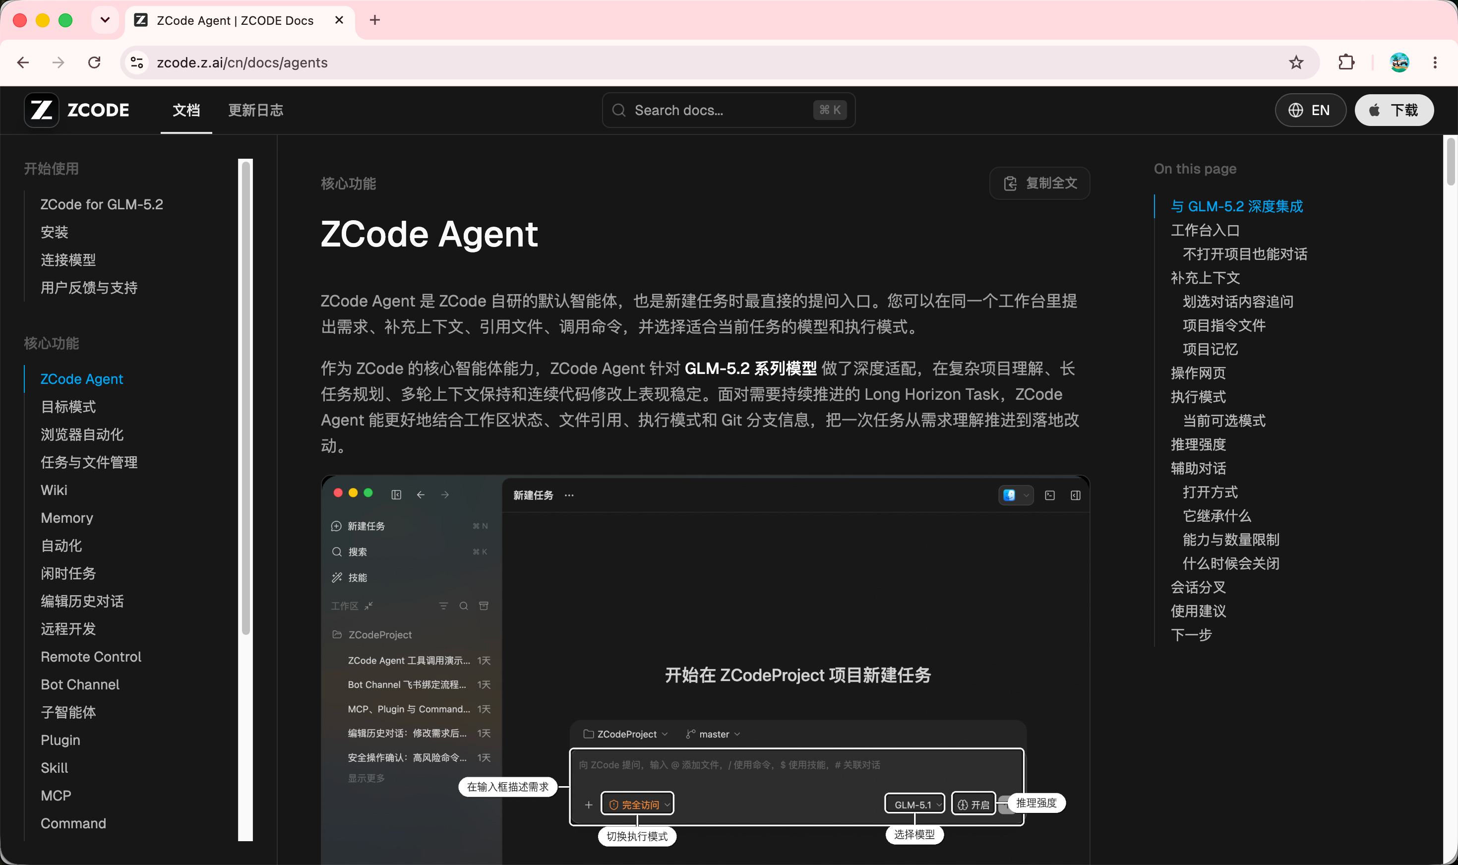
Task: Open MCP sidebar item
Action: pyautogui.click(x=56, y=796)
